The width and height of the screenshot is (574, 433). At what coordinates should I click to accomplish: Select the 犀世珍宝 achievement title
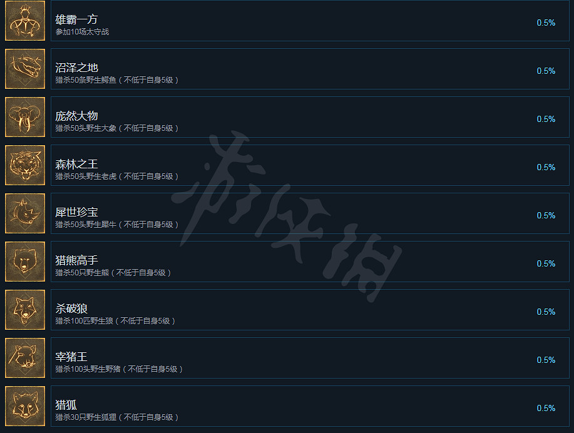point(76,212)
